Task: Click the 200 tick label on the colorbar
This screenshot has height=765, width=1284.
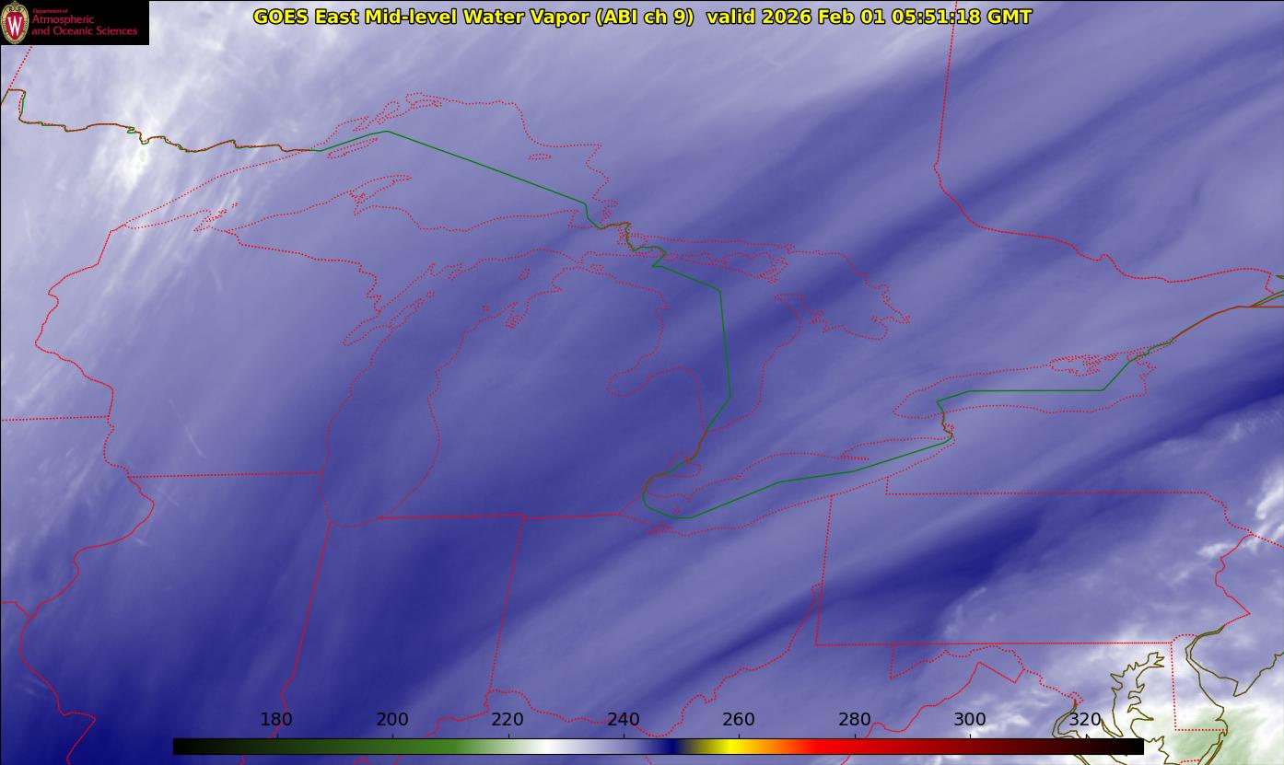Action: pyautogui.click(x=392, y=719)
